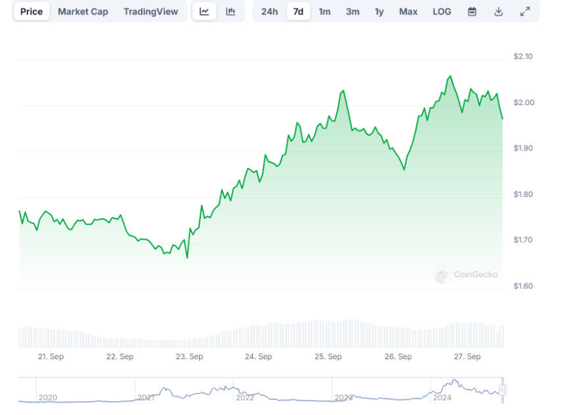Switch to line chart view icon

click(204, 11)
